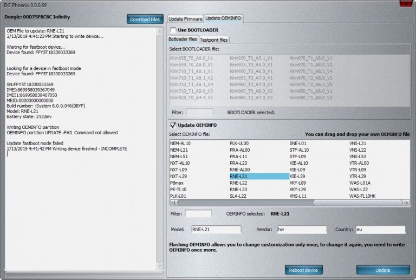Choose SLA-L22 in the OEMINFO list

238,196
